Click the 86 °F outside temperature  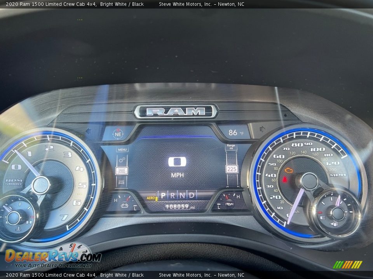(236, 133)
